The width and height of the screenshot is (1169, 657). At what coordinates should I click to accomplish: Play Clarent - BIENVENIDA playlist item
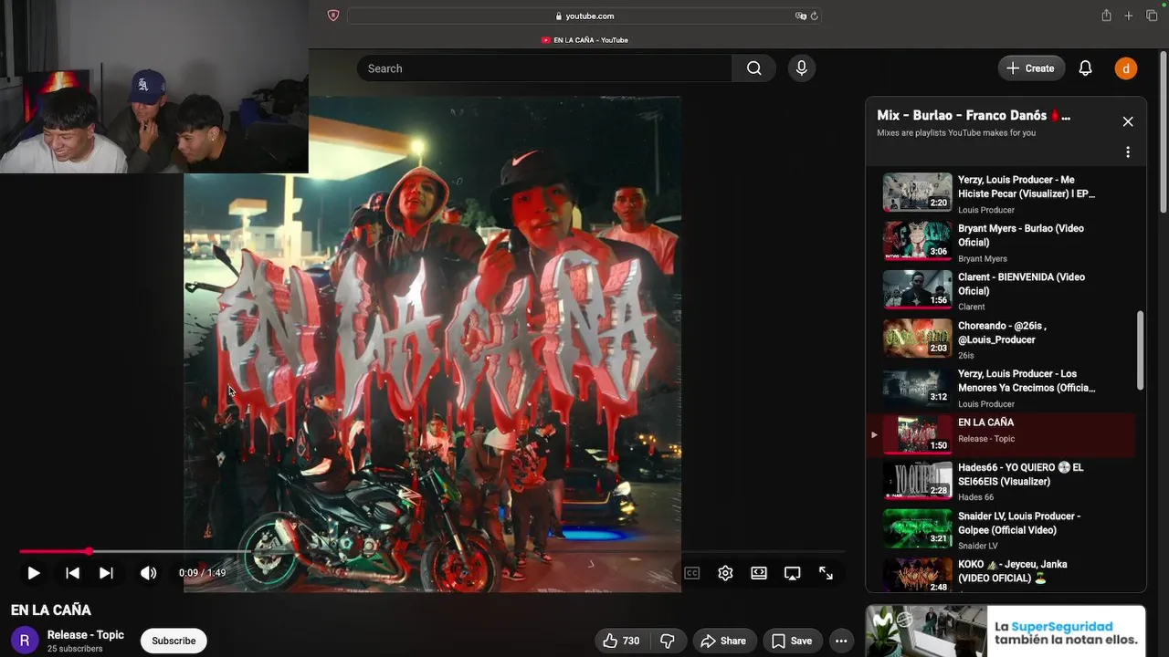(1001, 290)
